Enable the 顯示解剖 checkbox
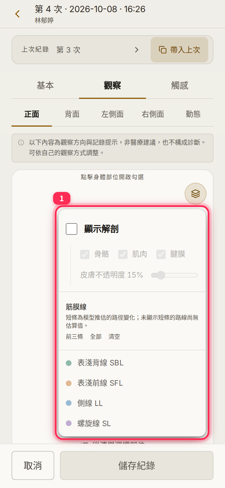225x488 pixels. [72, 229]
